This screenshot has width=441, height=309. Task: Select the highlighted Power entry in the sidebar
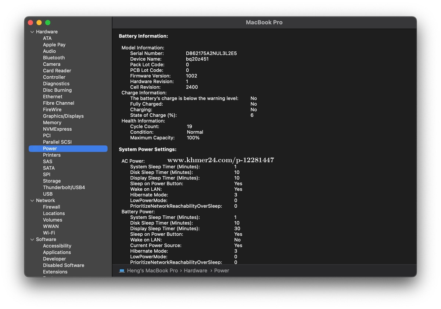49,148
